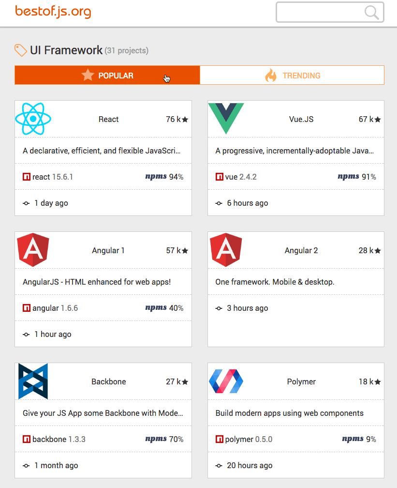The height and width of the screenshot is (488, 397).
Task: Click 'AngularJS - HTML enhanced for web apps!'
Action: coord(97,282)
